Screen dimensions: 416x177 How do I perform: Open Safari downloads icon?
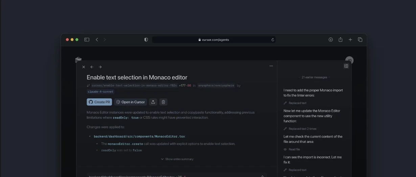tap(330, 40)
